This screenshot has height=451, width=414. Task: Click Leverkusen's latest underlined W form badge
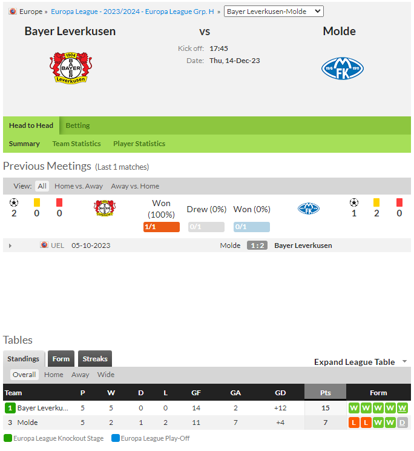[x=402, y=408]
